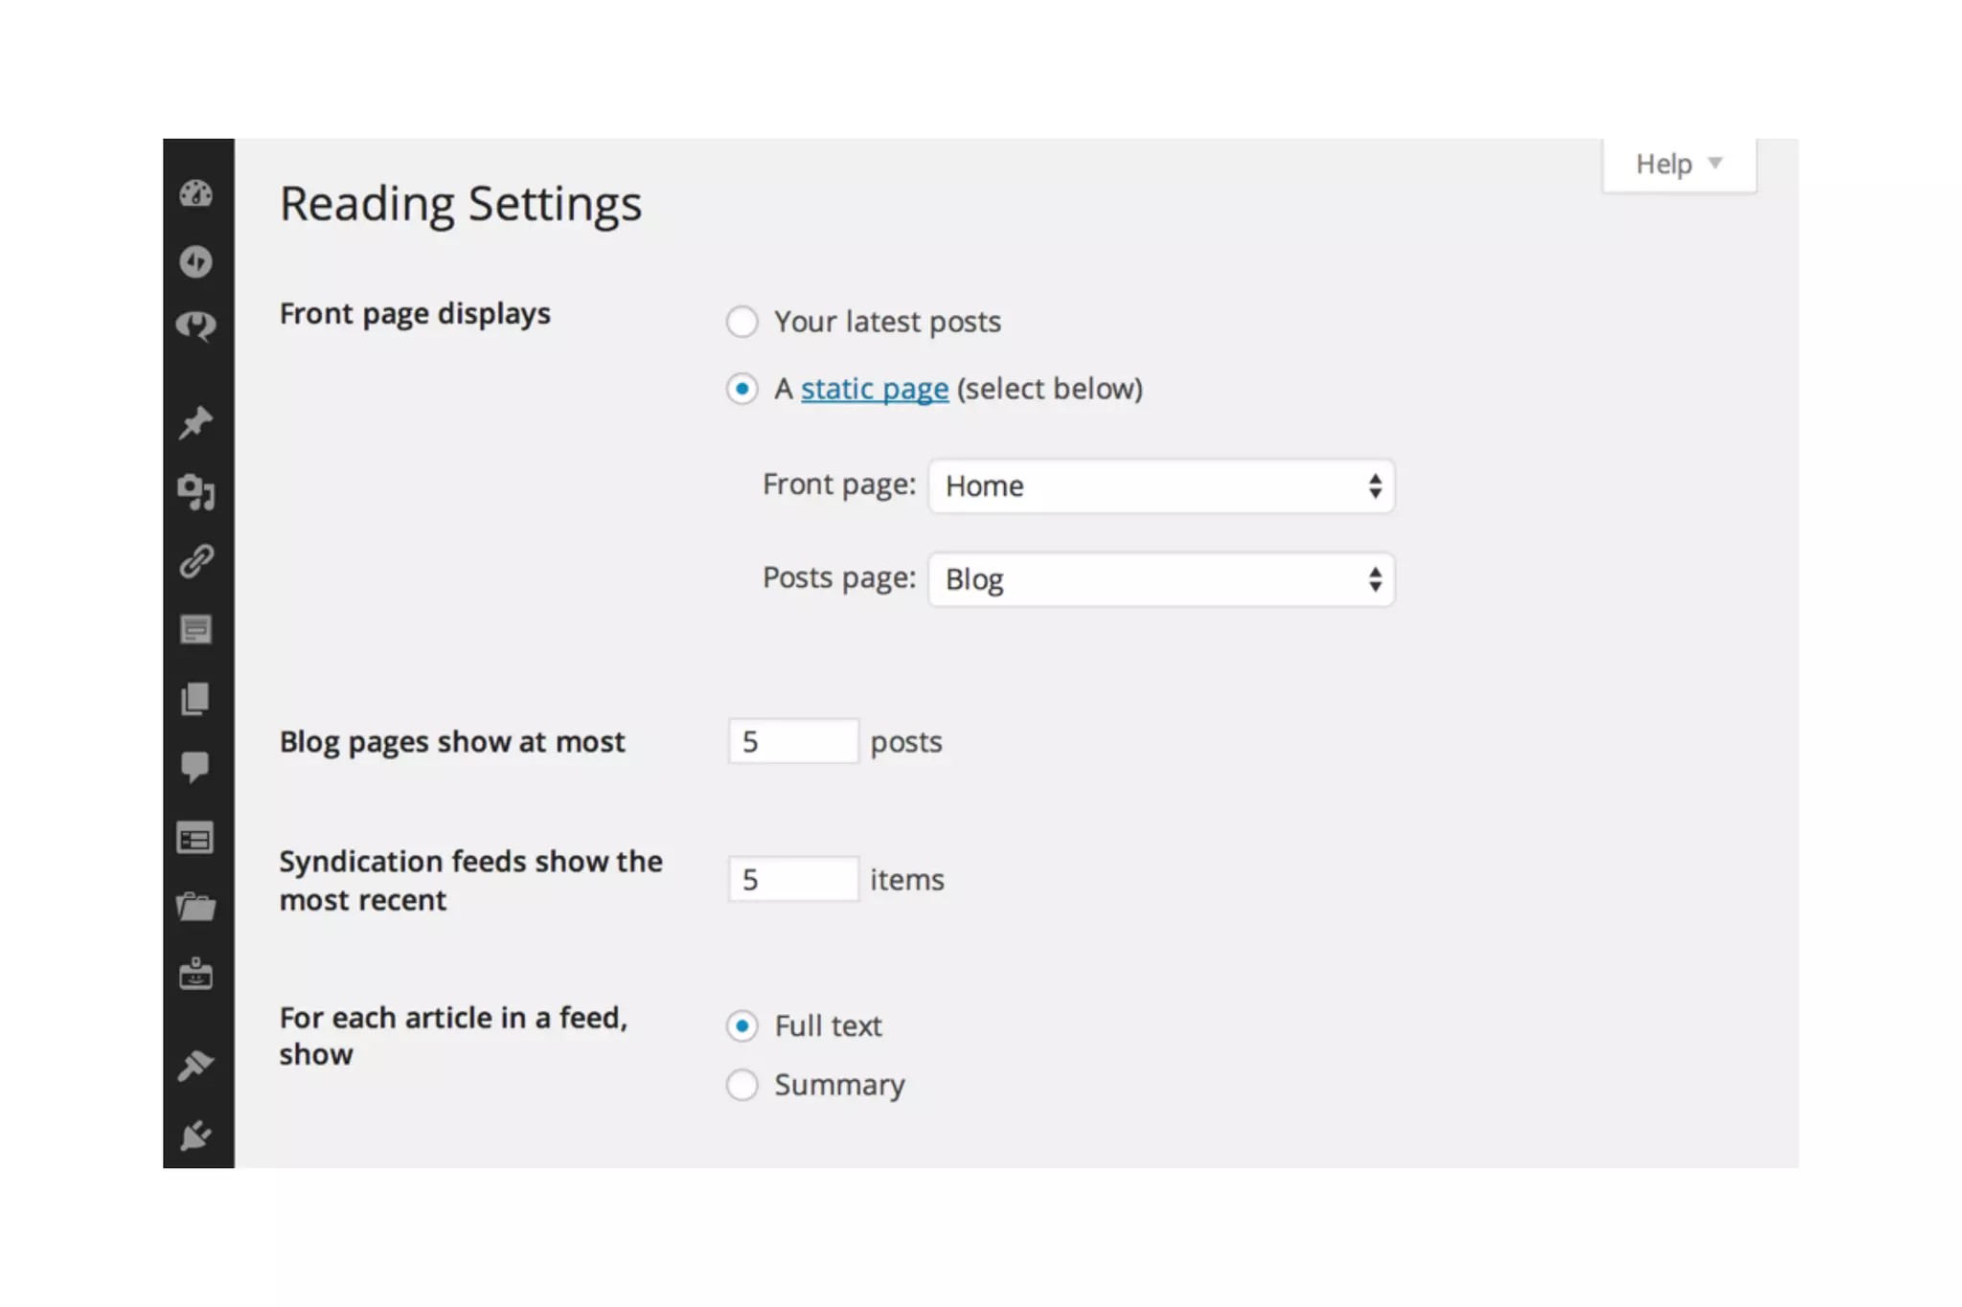
Task: Open the Links chain icon
Action: point(196,561)
